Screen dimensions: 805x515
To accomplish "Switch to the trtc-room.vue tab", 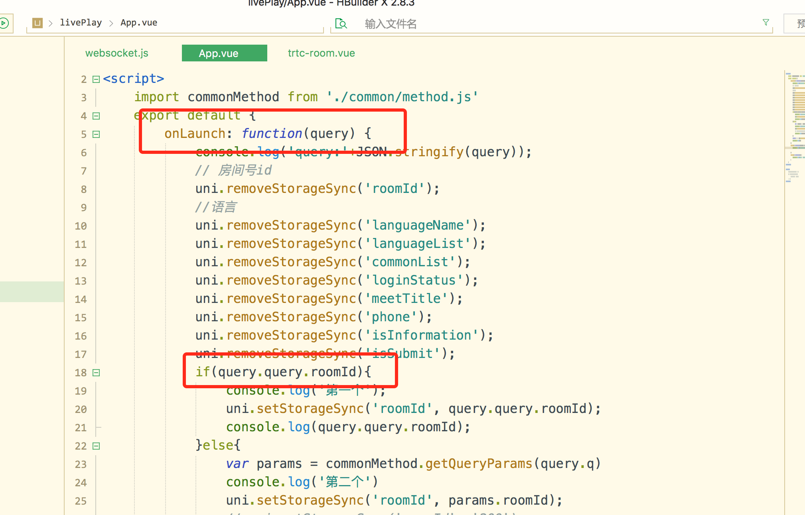I will 321,53.
